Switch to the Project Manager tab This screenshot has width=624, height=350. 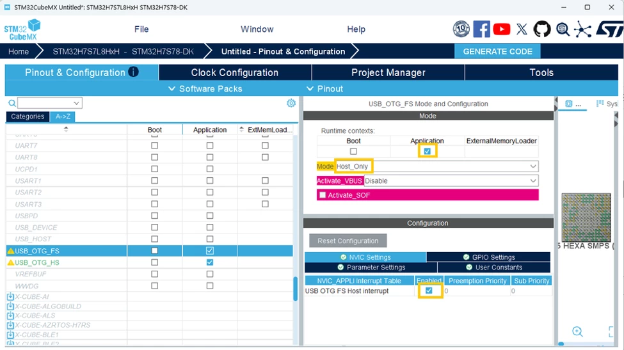coord(388,72)
